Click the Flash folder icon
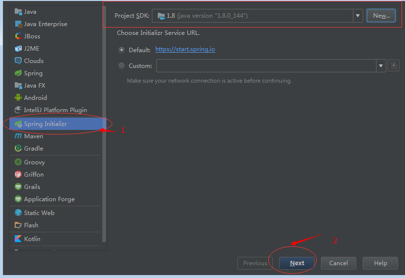This screenshot has width=405, height=278. (x=18, y=225)
